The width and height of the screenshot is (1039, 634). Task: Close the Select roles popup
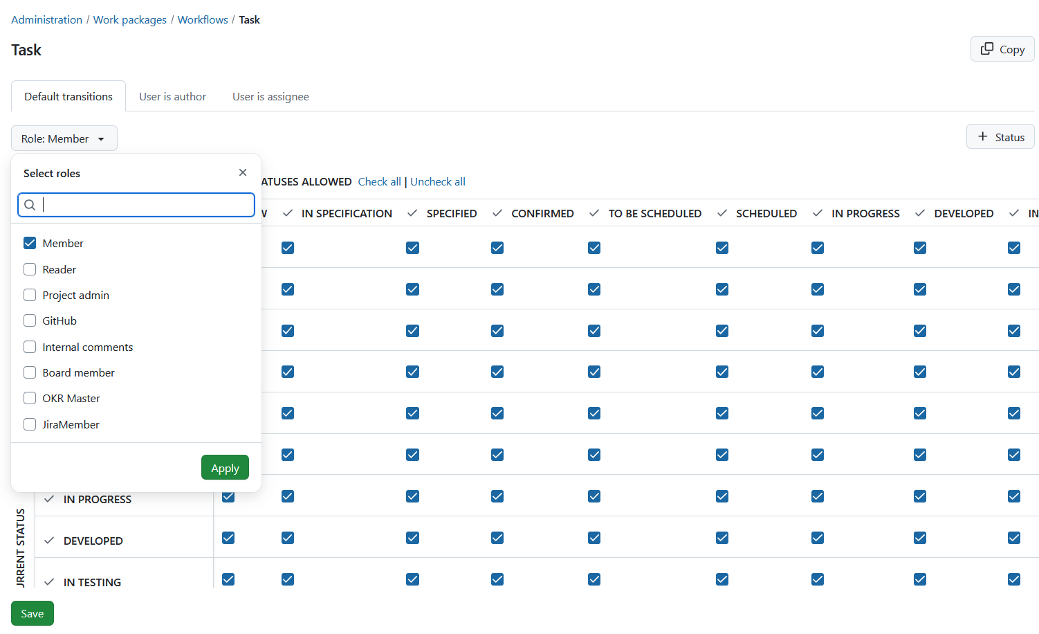coord(243,172)
